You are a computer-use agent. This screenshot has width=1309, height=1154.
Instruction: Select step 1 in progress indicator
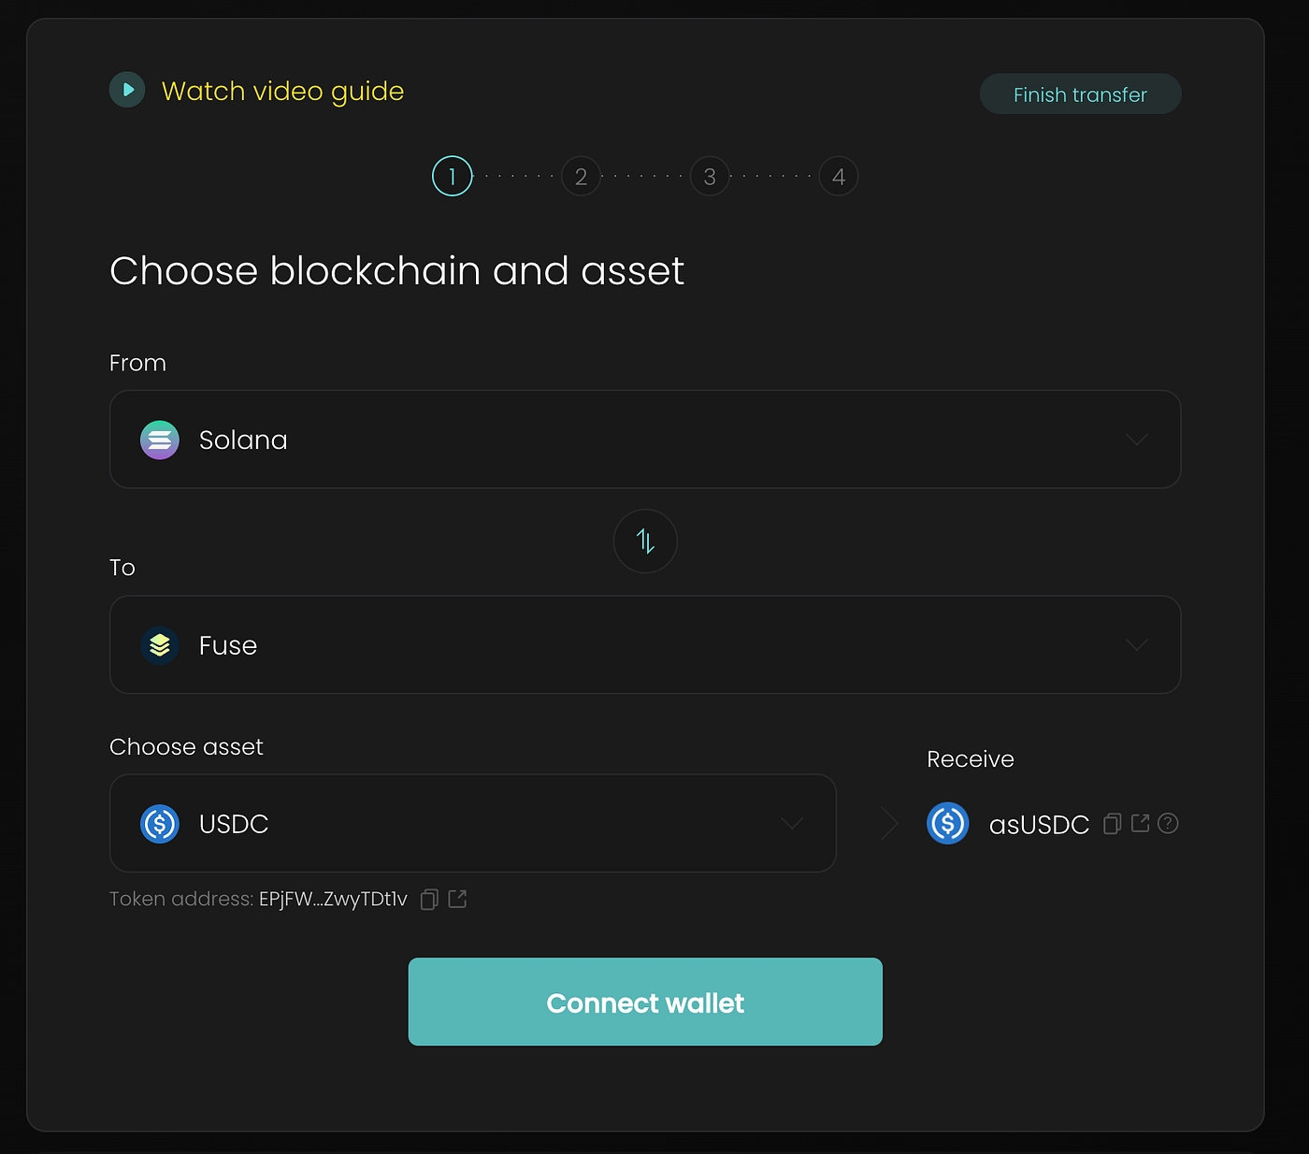(x=453, y=176)
